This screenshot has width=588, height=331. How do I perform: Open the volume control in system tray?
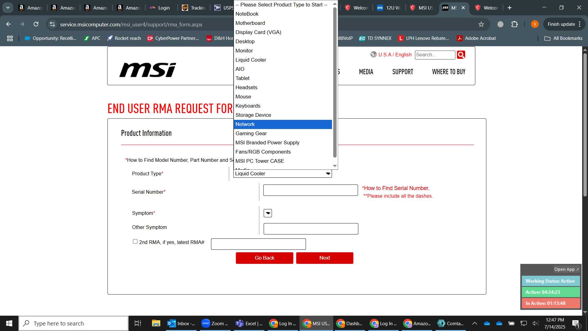[536, 323]
